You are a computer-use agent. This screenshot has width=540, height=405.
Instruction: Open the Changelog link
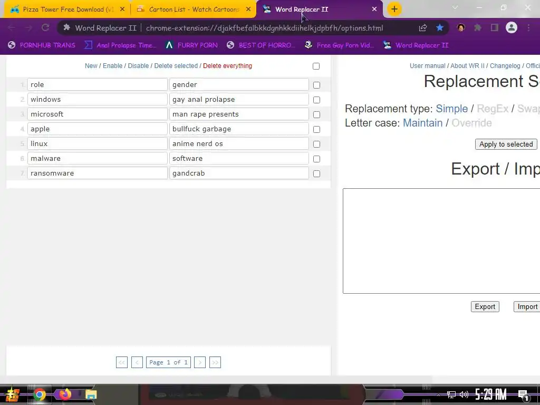click(x=505, y=66)
